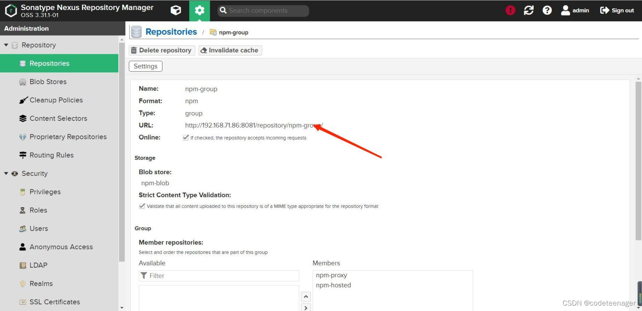Toggle the Online checkbox
642x311 pixels.
click(x=186, y=137)
